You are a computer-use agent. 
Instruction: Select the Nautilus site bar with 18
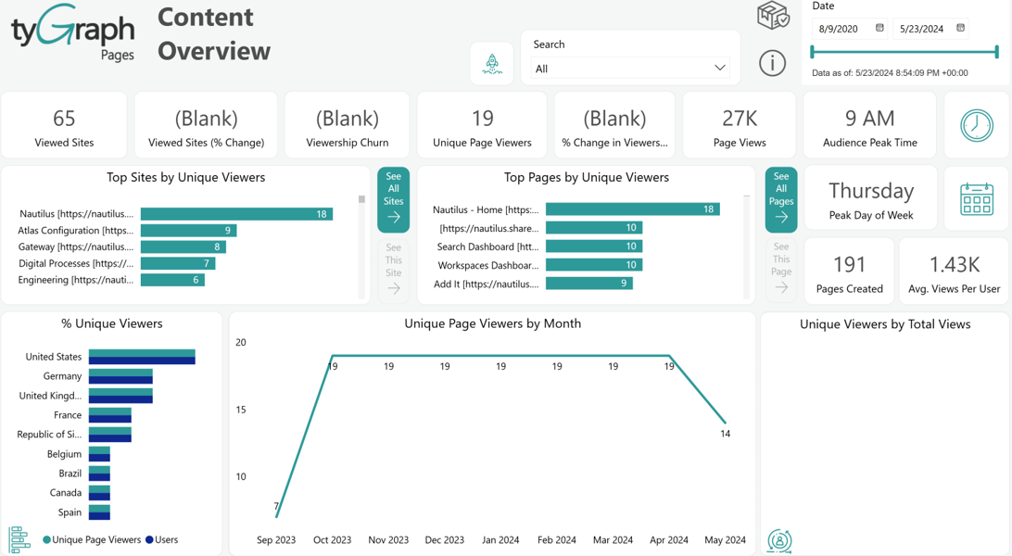236,214
